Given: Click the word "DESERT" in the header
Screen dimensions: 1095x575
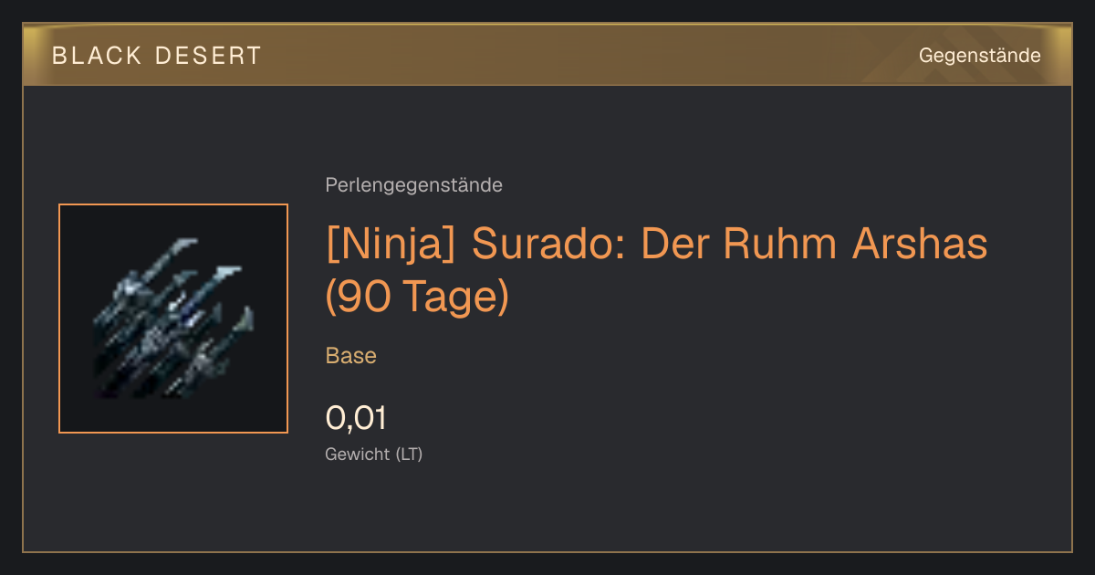Looking at the screenshot, I should pos(209,56).
